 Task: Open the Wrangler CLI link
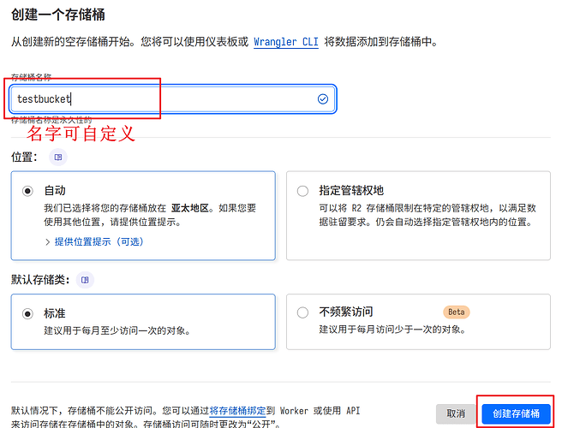pyautogui.click(x=287, y=40)
